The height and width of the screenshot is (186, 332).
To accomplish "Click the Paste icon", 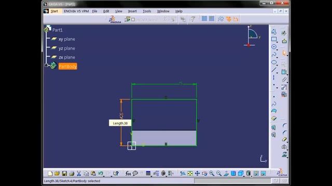I will [93, 174].
